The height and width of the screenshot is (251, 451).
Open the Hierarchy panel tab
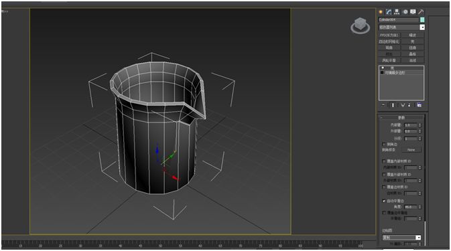coord(397,12)
